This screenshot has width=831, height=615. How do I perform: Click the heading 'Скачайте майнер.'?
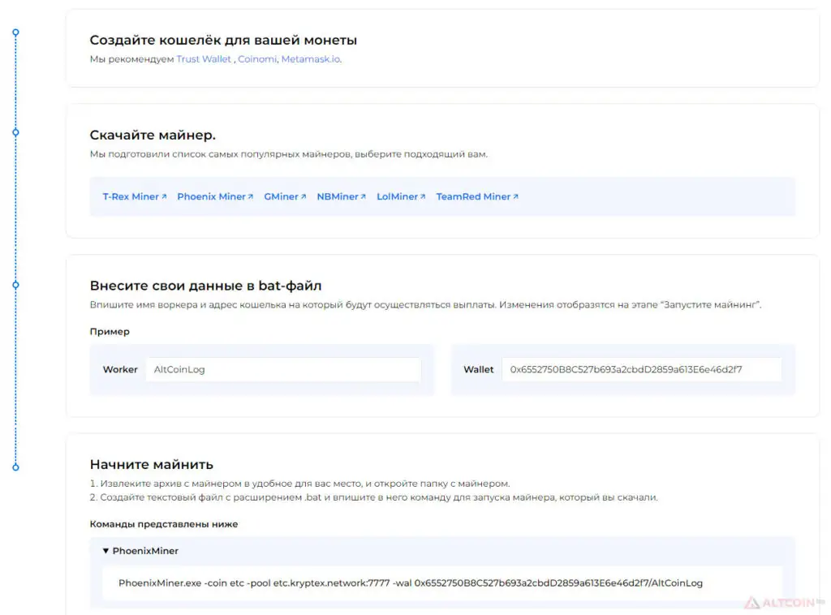[x=153, y=135]
